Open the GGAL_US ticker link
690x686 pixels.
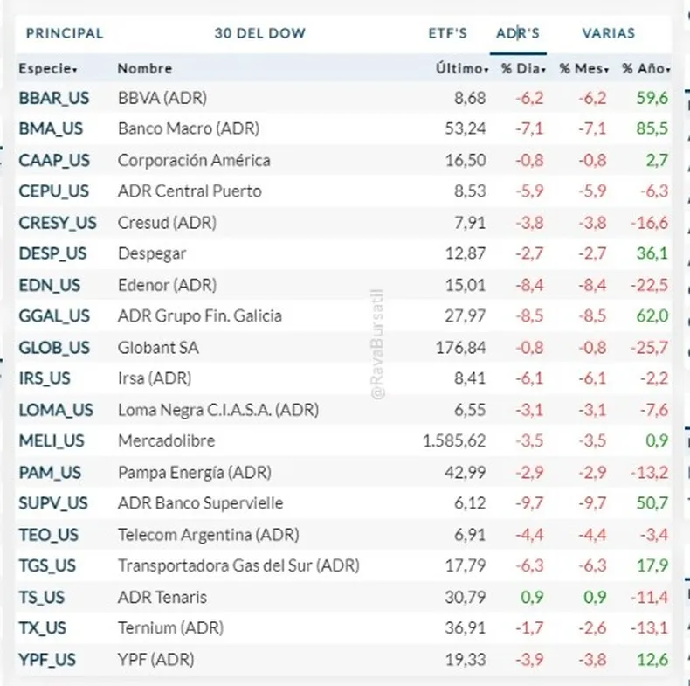click(54, 316)
